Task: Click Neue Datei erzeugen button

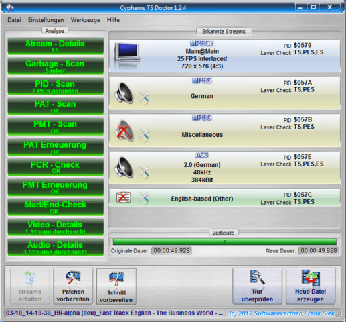Action: [x=311, y=286]
